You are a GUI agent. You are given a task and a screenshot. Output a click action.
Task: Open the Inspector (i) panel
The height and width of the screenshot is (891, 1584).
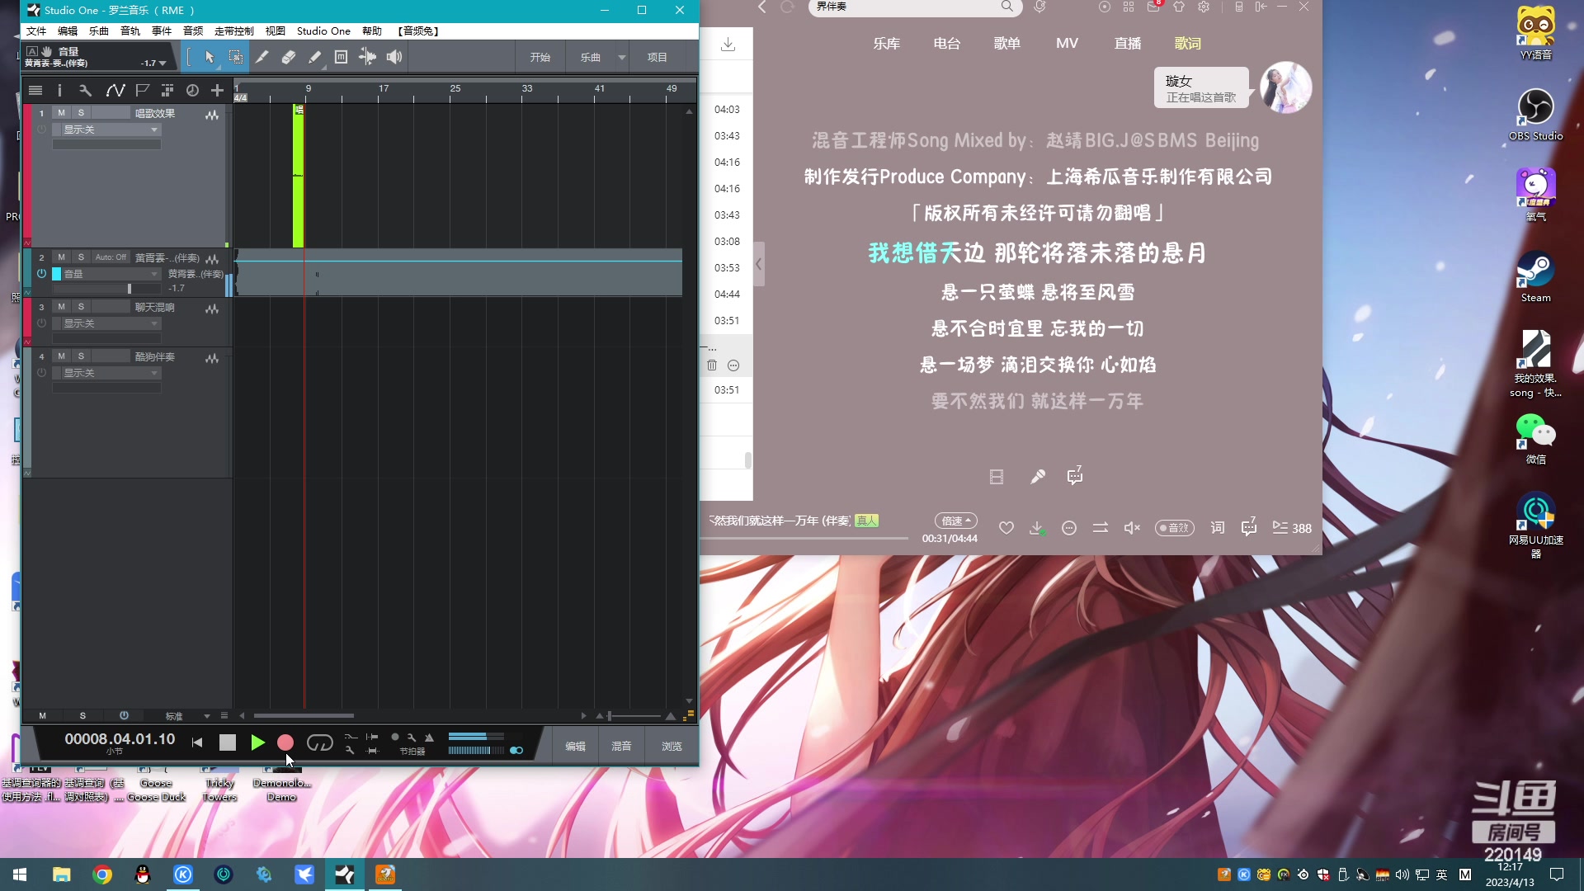coord(59,91)
